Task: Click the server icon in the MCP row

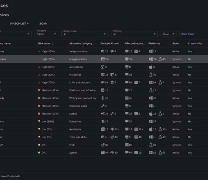Action: tap(127, 145)
